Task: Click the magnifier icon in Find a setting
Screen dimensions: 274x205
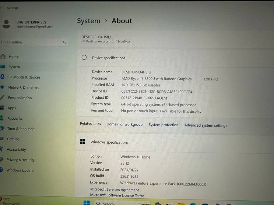Action: 64,42
